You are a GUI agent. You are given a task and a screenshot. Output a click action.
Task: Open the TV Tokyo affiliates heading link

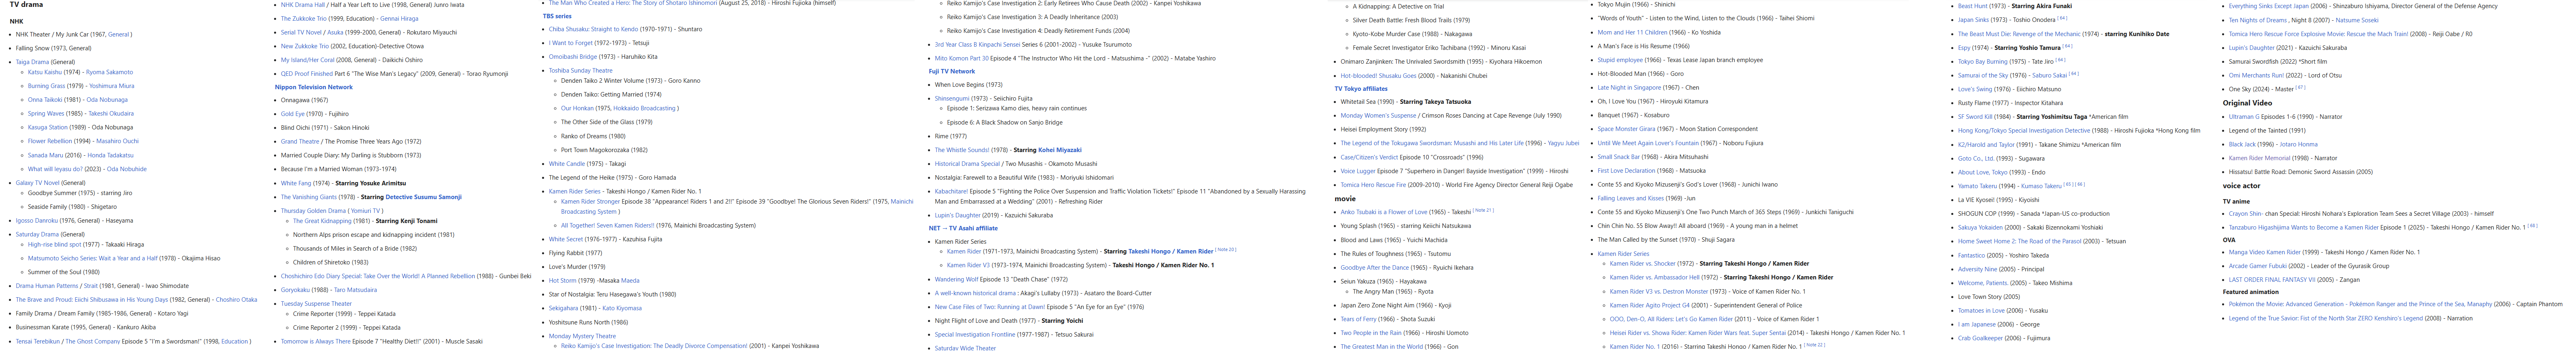click(1361, 89)
